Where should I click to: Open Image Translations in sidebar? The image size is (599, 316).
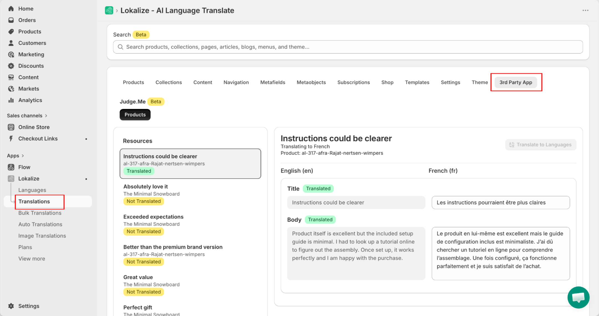tap(42, 236)
